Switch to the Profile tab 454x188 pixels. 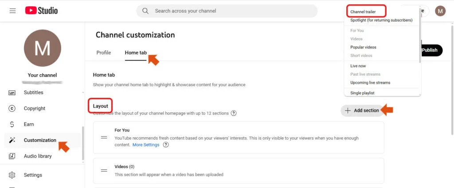104,53
